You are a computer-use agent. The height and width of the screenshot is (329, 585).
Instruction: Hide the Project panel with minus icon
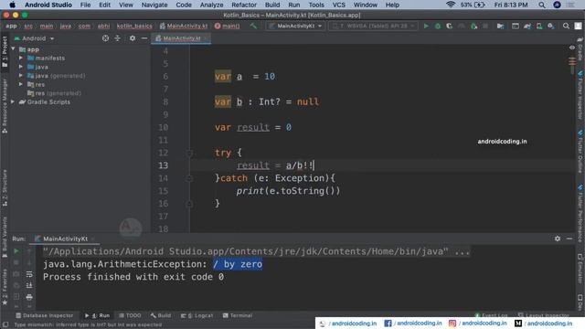click(144, 38)
